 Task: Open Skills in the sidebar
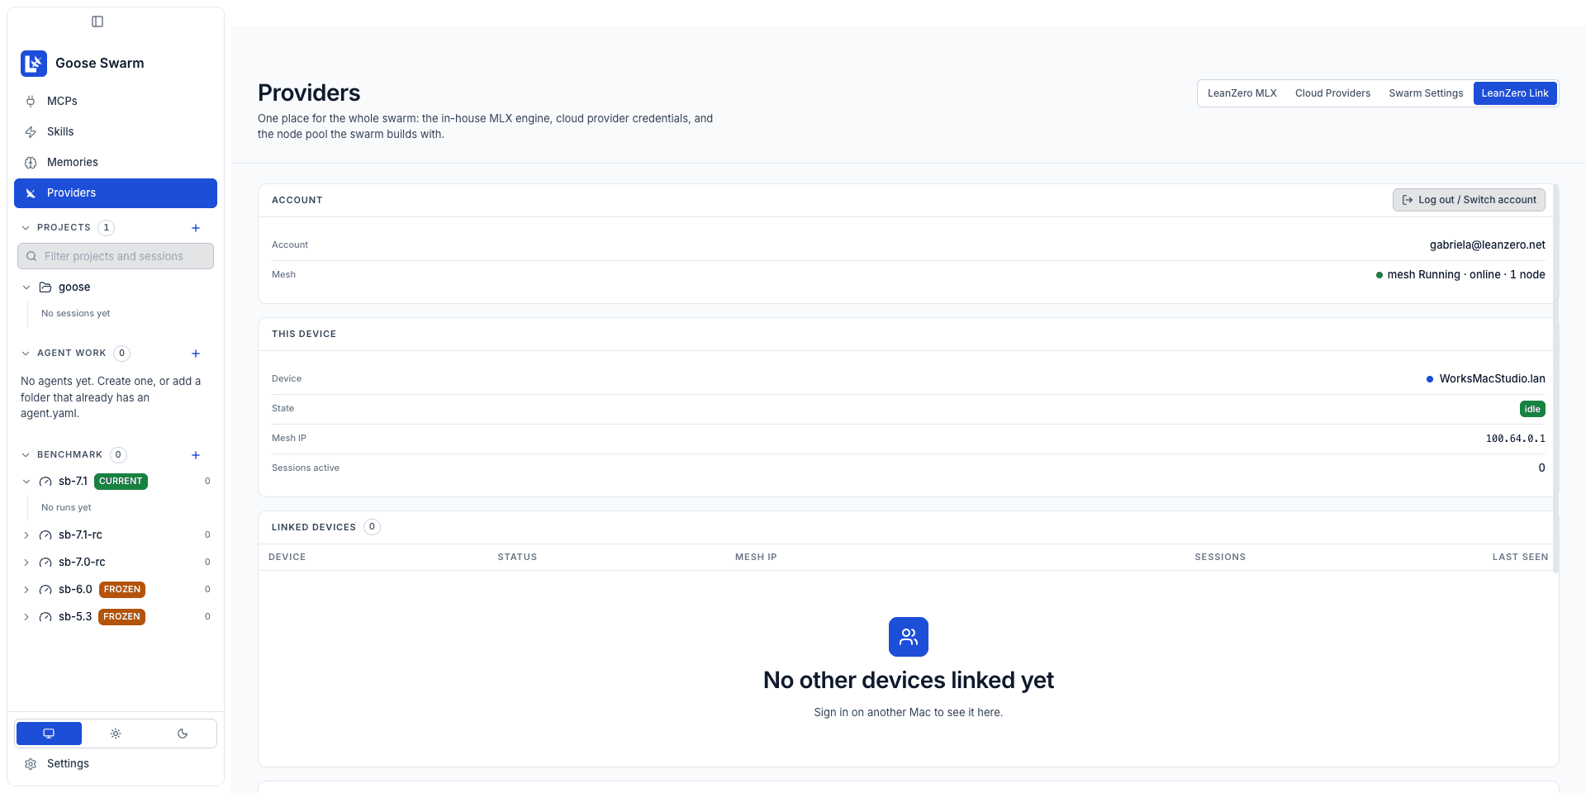pyautogui.click(x=116, y=132)
